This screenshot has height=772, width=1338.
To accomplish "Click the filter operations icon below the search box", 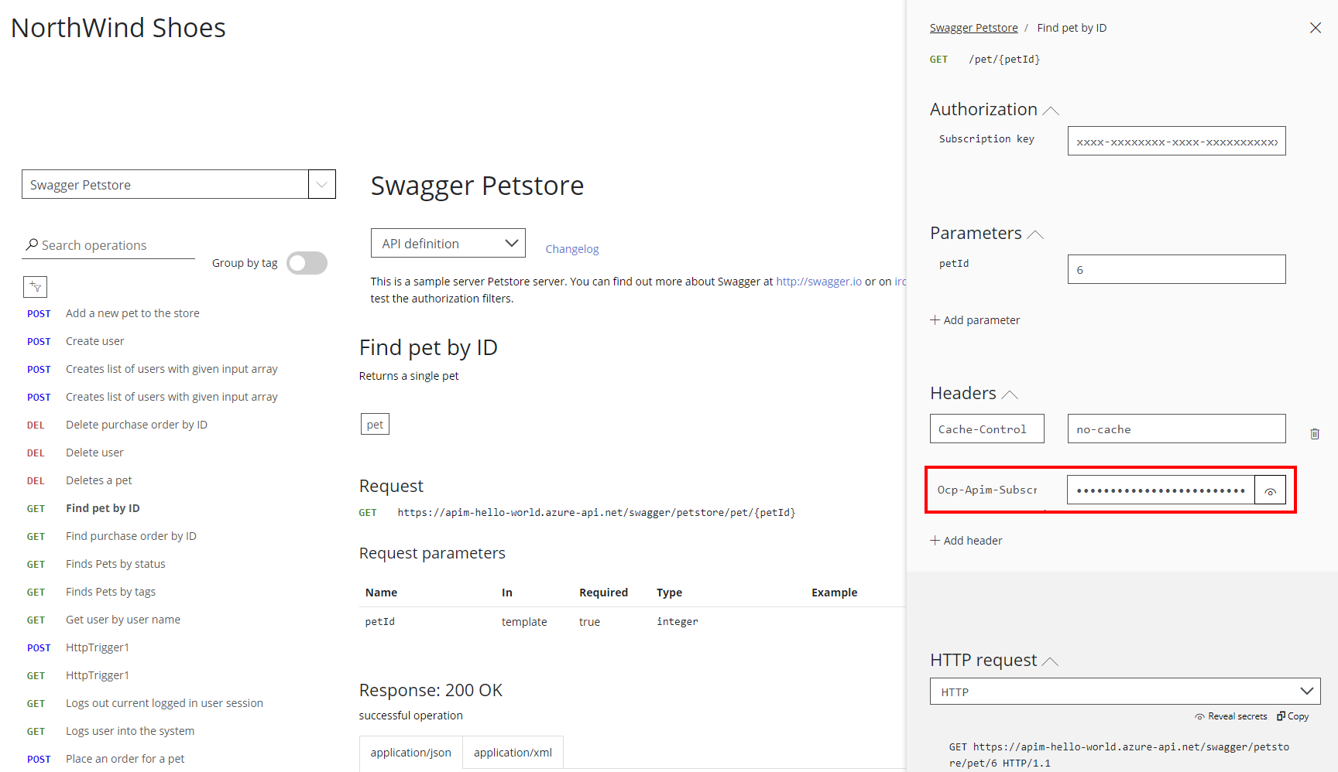I will pyautogui.click(x=35, y=286).
